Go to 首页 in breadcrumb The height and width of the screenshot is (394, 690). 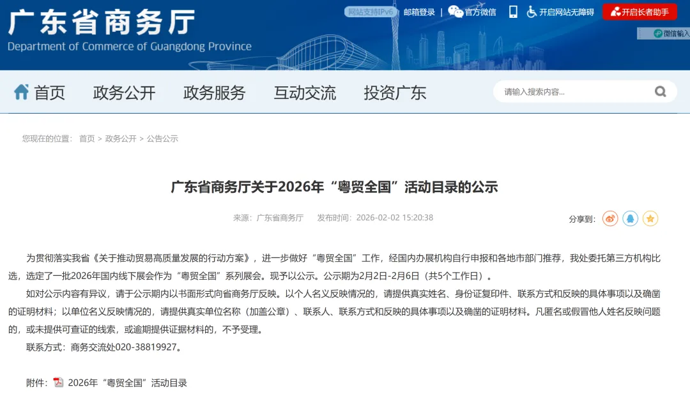pos(87,139)
